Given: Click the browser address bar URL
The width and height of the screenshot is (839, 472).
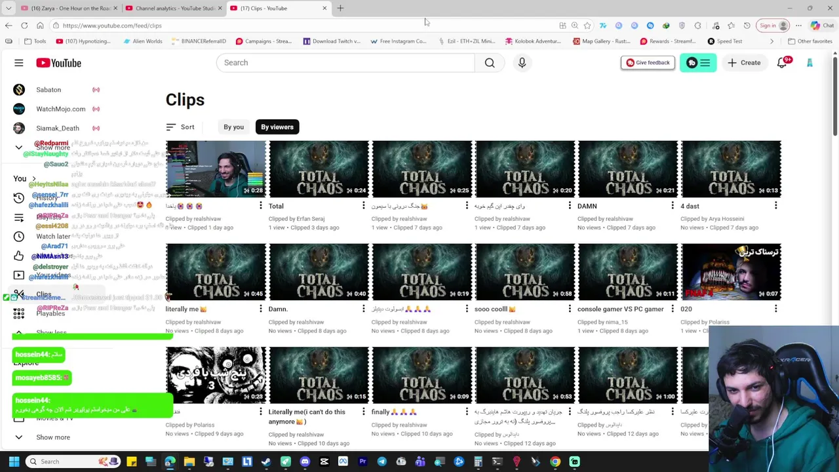Looking at the screenshot, I should [x=112, y=26].
